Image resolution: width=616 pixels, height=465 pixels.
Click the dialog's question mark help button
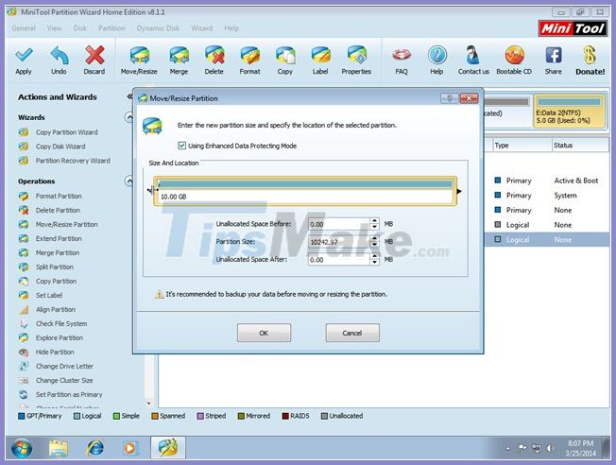click(x=450, y=98)
